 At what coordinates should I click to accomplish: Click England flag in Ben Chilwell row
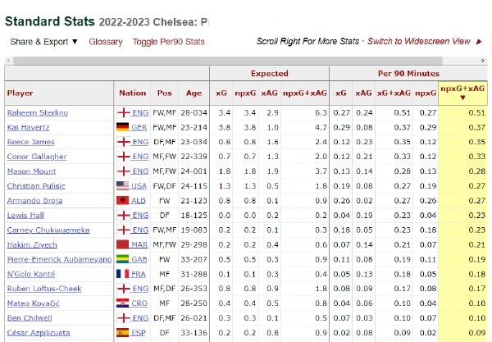click(x=123, y=318)
